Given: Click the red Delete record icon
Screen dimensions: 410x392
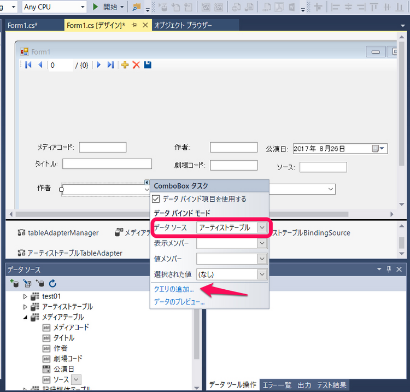Looking at the screenshot, I should (136, 65).
